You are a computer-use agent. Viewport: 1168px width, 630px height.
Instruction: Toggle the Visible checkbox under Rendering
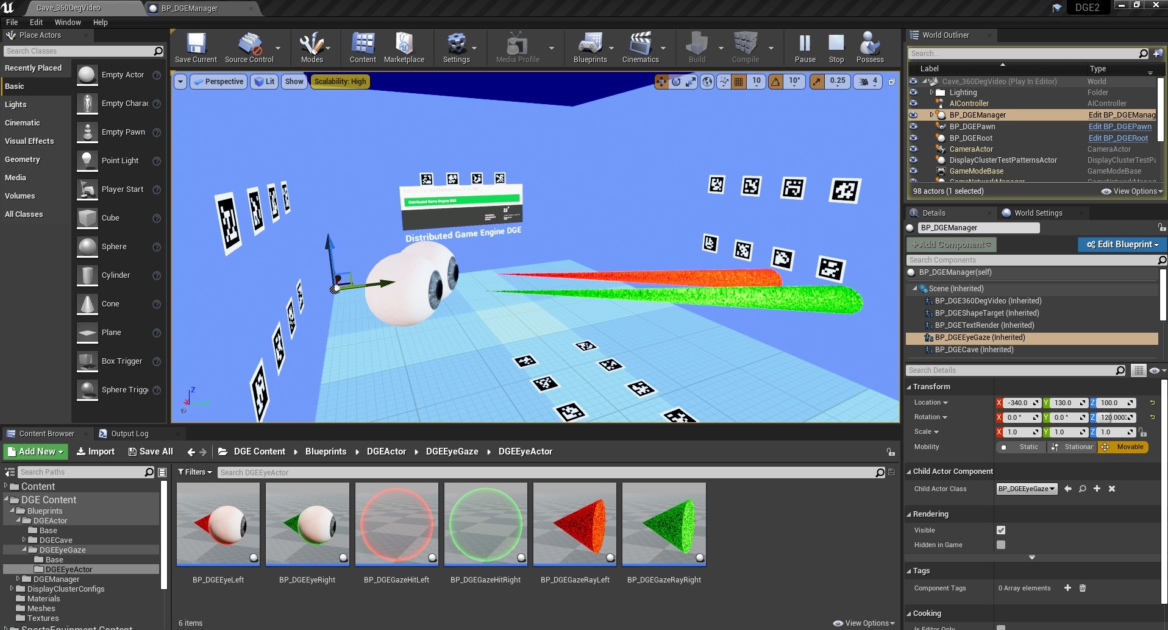(x=1000, y=530)
